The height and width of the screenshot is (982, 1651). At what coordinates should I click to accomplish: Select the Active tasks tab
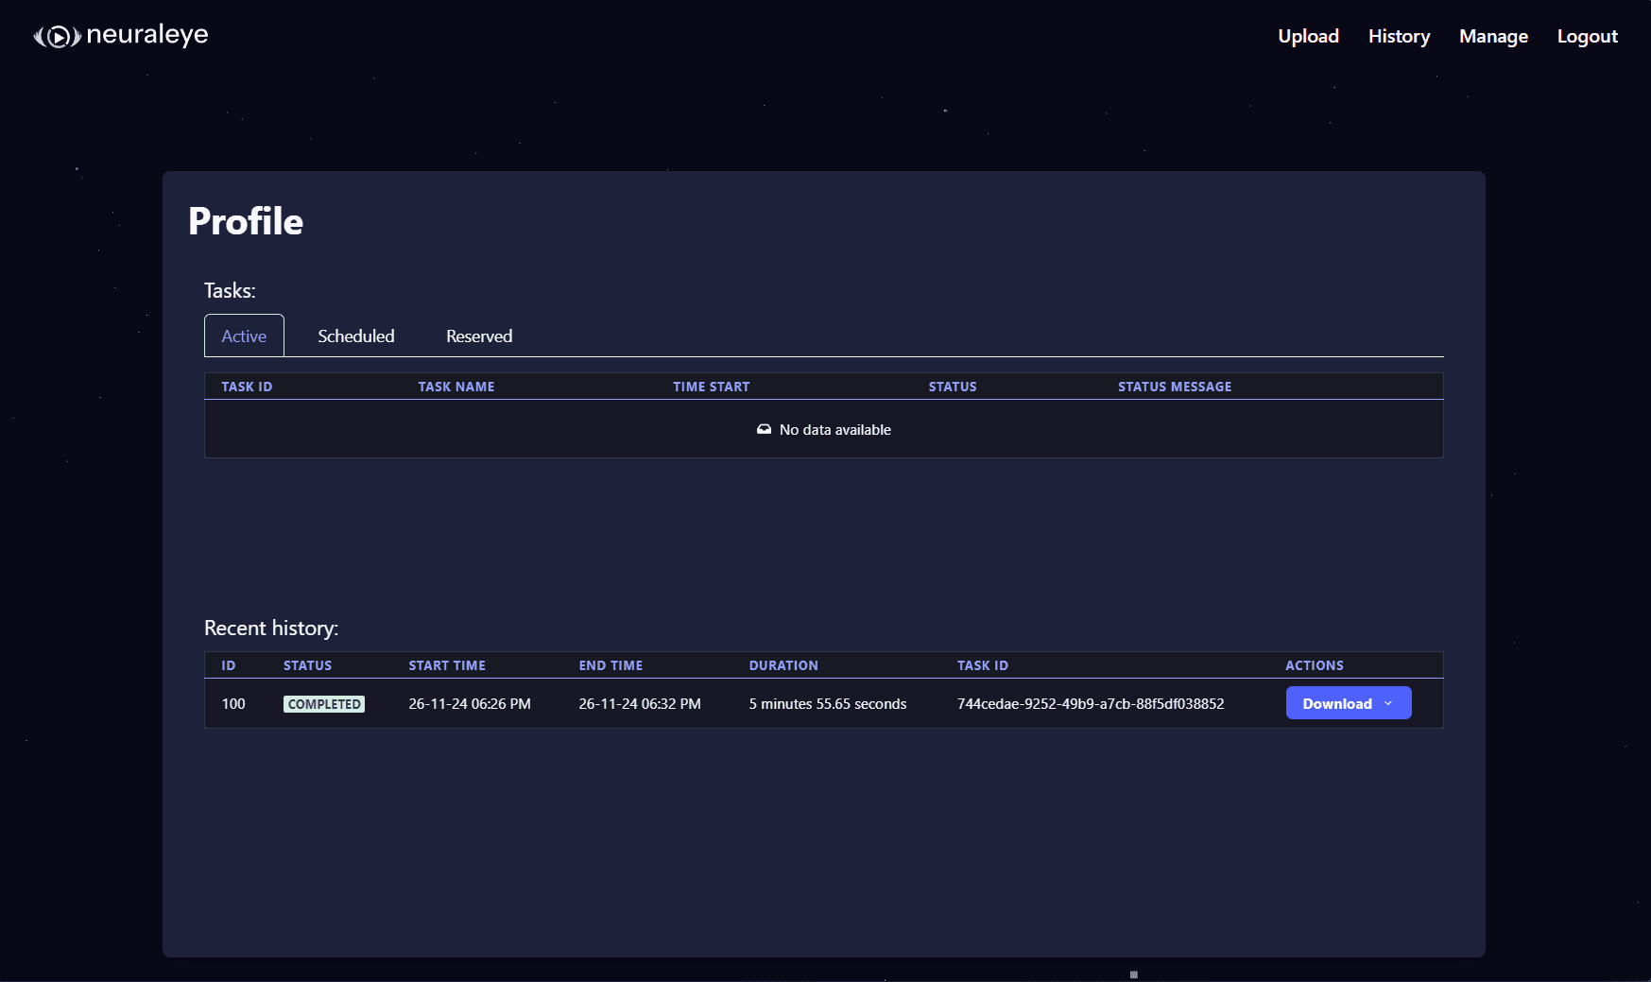[x=244, y=336]
